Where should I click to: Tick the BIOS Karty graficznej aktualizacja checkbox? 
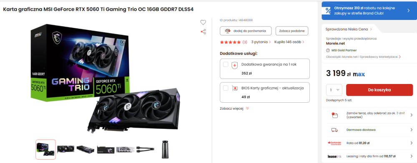[226, 88]
